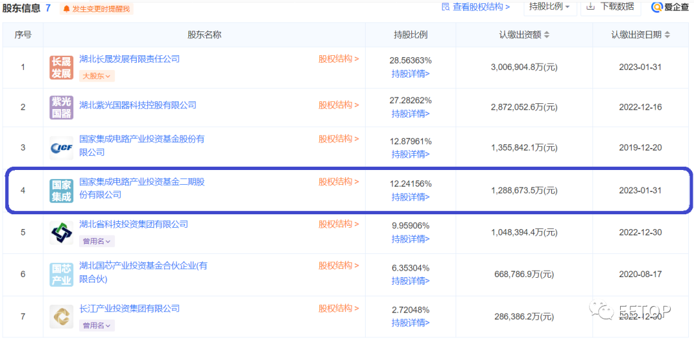Select date 2022-12-16

coord(641,107)
